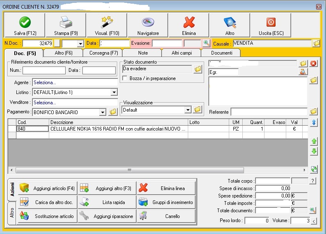The height and width of the screenshot is (234, 326).
Task: Click Venditore Seleziona... selector
Action: coord(75,103)
